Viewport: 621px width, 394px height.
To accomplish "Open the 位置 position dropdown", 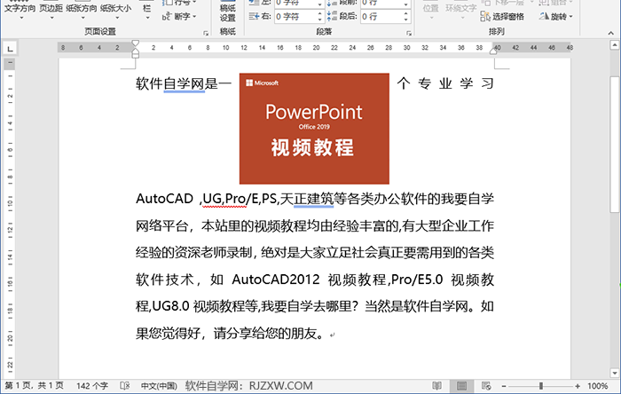I will click(430, 11).
